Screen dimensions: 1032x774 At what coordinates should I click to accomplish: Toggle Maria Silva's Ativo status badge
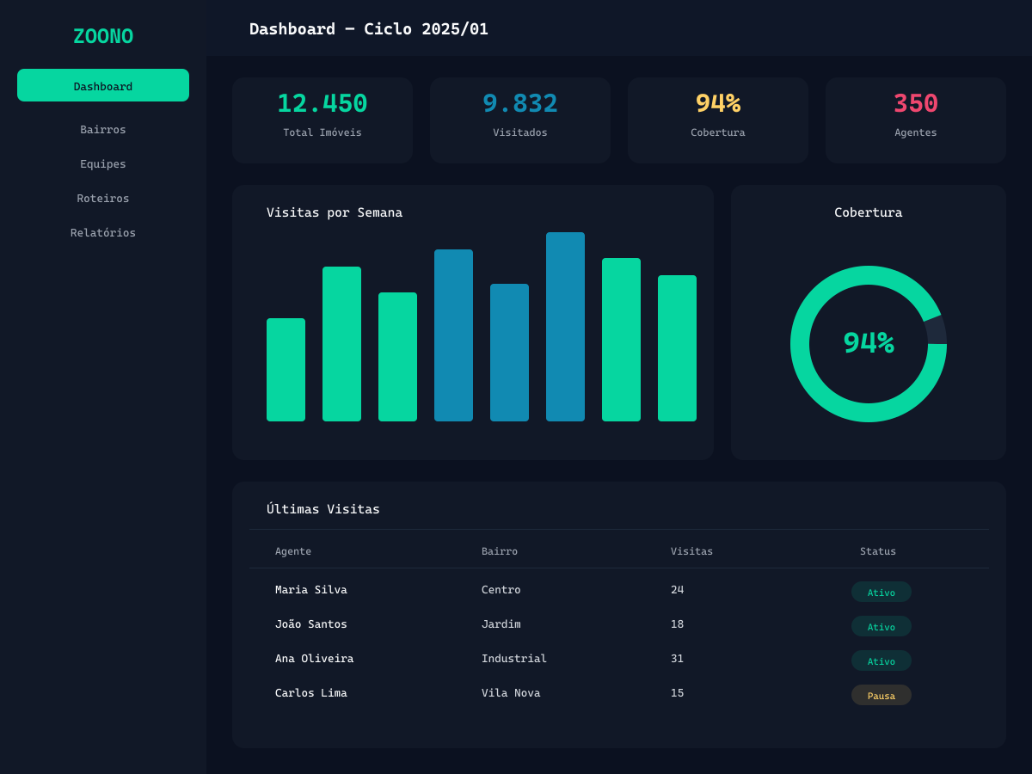[881, 592]
